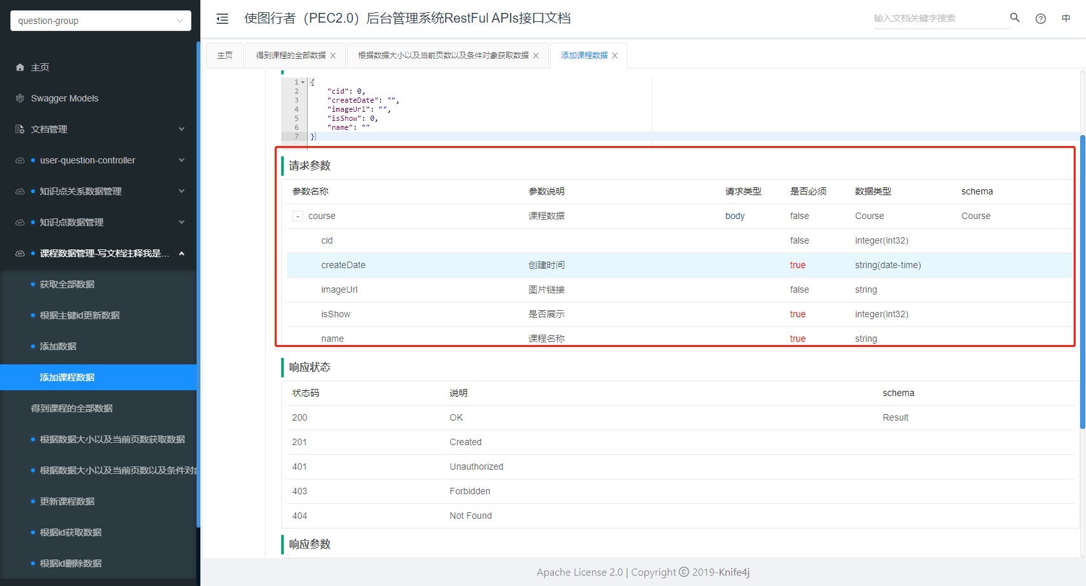Switch to the 根据数据大小以及当前页数以及条件对象获取数据 tab
Screen dimensions: 1086x586
point(443,56)
